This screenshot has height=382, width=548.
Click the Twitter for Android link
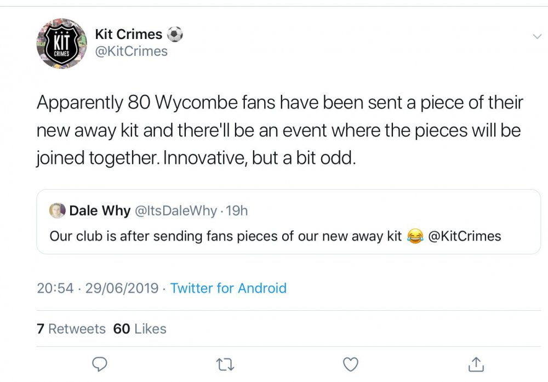tap(228, 288)
